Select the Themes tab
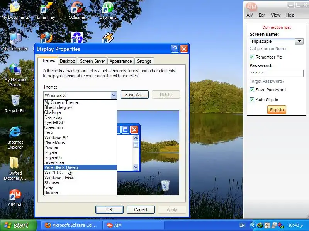Viewport: 309px width, 231px height. point(48,61)
